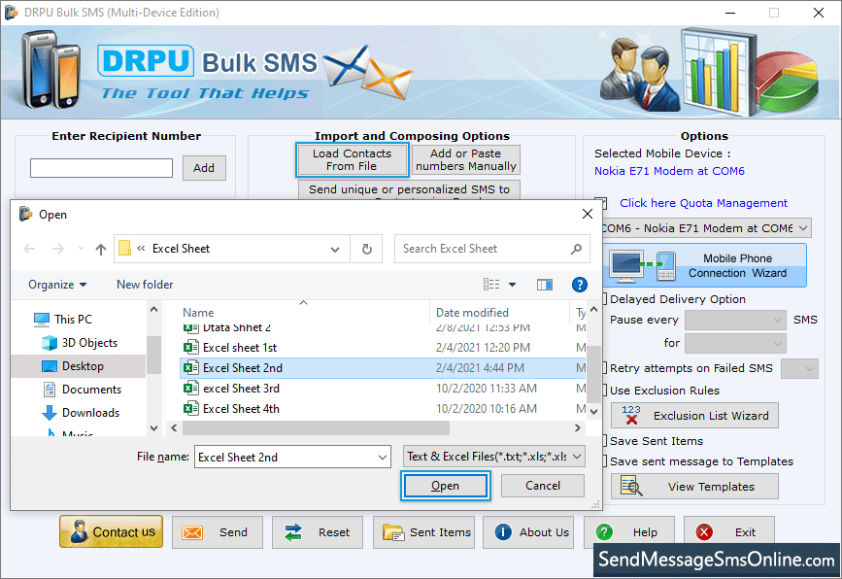842x579 pixels.
Task: Click the Documents icon in tree
Action: click(x=50, y=390)
